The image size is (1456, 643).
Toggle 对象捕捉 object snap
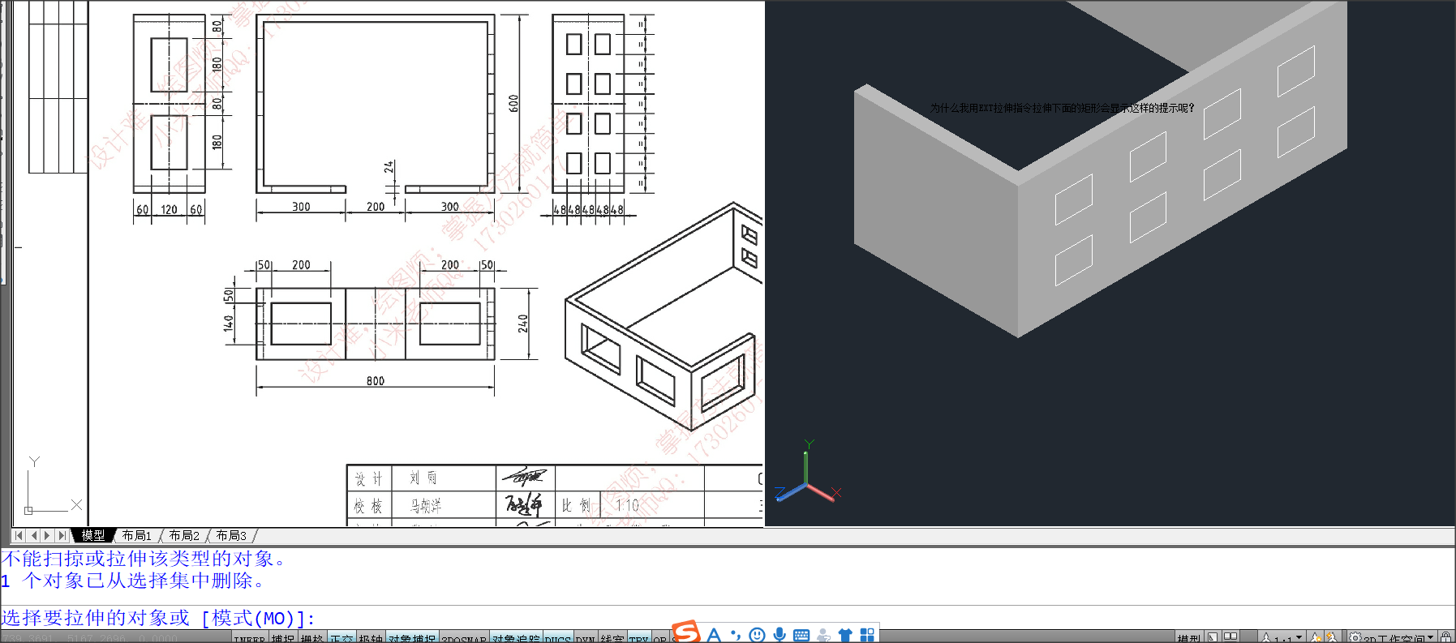pos(412,639)
